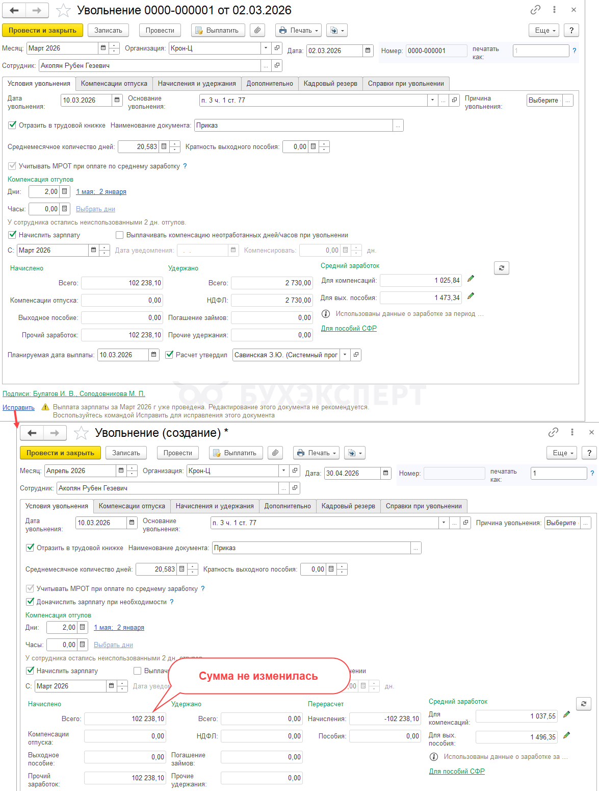Click the Выплатить button in top window
599x791 pixels.
(x=218, y=31)
